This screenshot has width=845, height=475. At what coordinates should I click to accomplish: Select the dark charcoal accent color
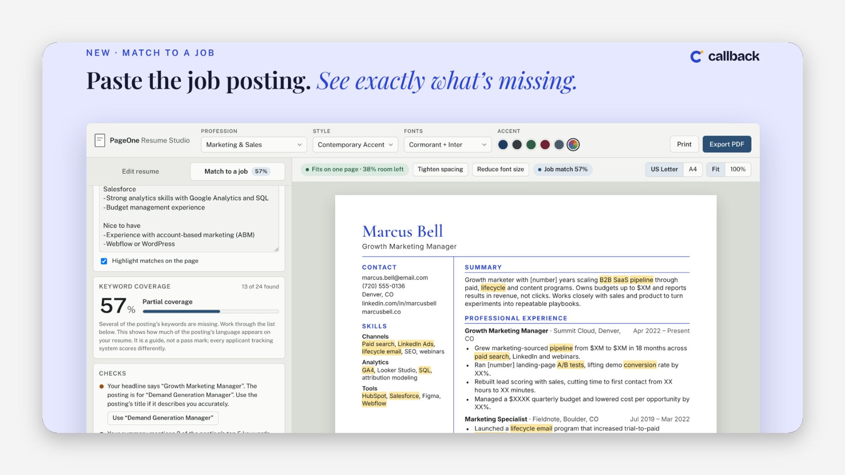coord(517,144)
